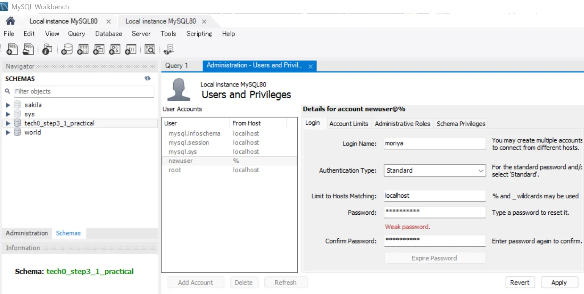Create a new table icon
Viewport: 584px width, 294px height.
(x=83, y=49)
